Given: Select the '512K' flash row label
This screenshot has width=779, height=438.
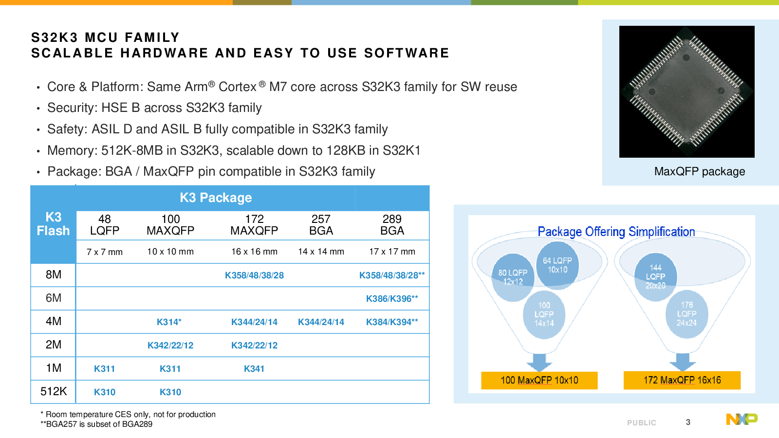Looking at the screenshot, I should (54, 391).
